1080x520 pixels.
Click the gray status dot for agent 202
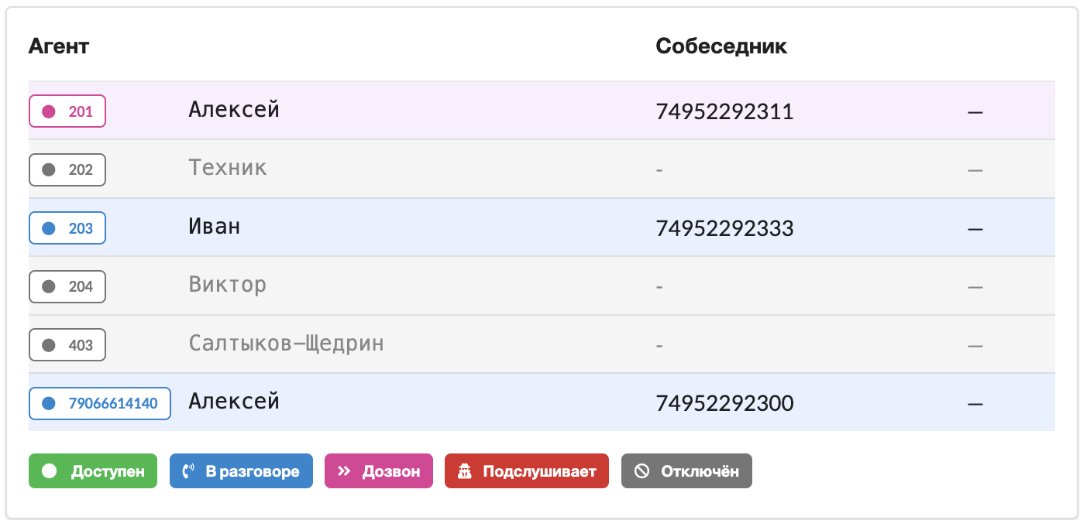[48, 169]
